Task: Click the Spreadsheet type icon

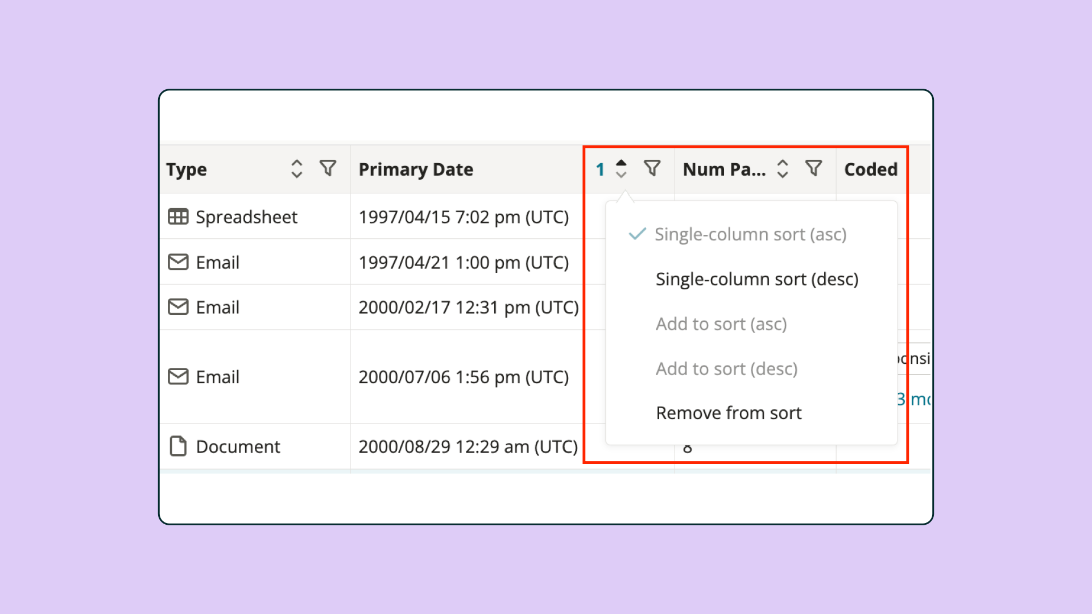Action: (x=178, y=217)
